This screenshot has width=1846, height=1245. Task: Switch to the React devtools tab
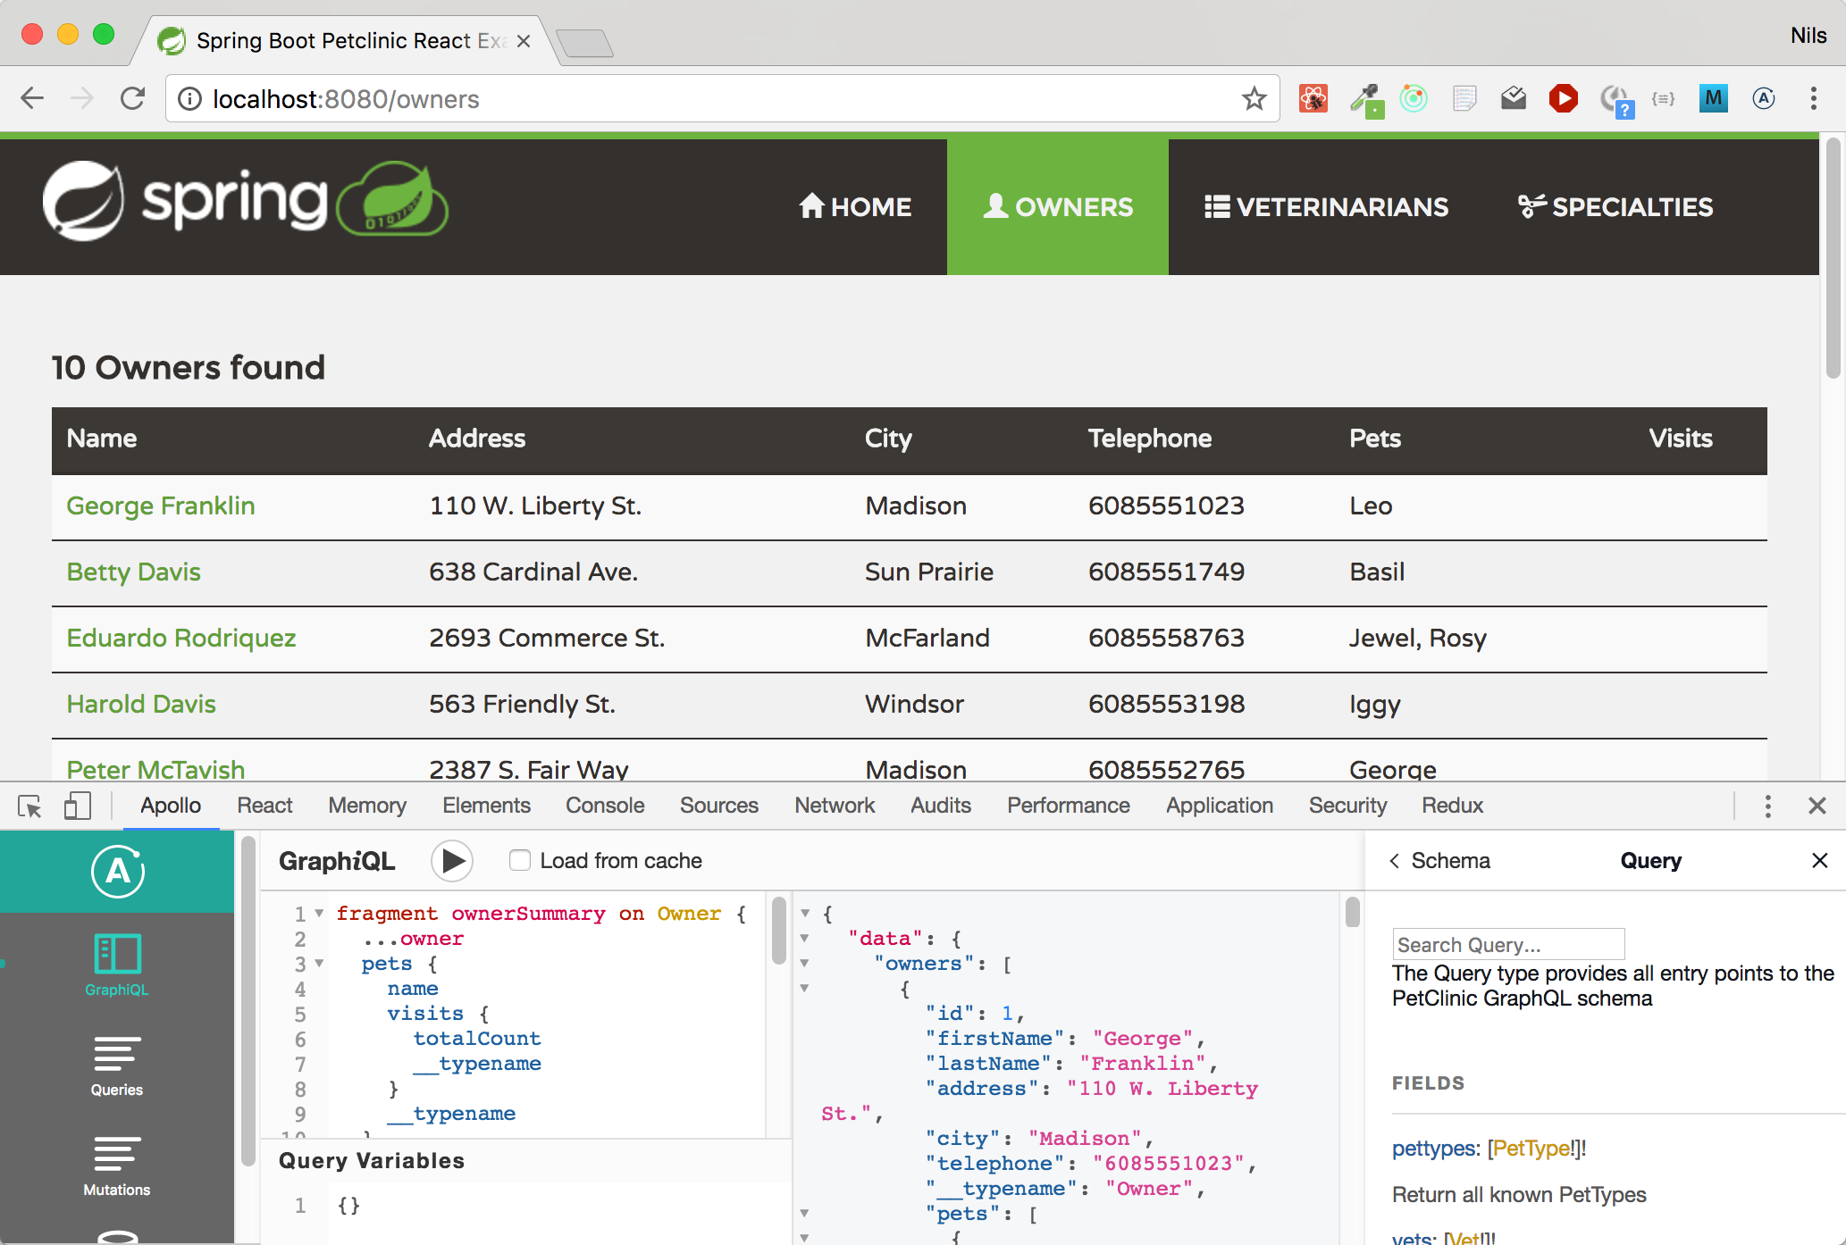(264, 806)
